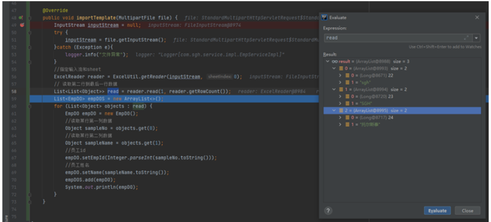Select the 1 = ArrayList@8994 size = 2 row
This screenshot has height=222, width=491.
(402, 89)
